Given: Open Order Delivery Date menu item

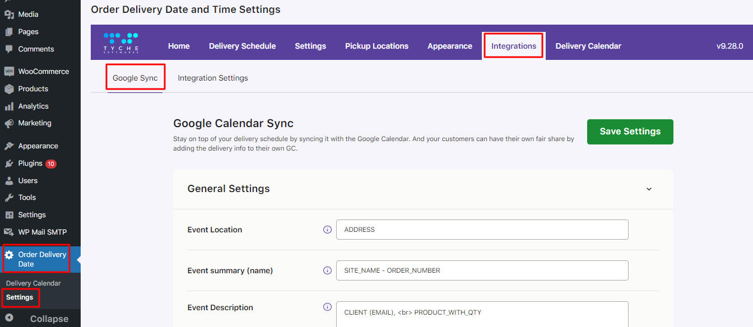Looking at the screenshot, I should click(x=42, y=259).
